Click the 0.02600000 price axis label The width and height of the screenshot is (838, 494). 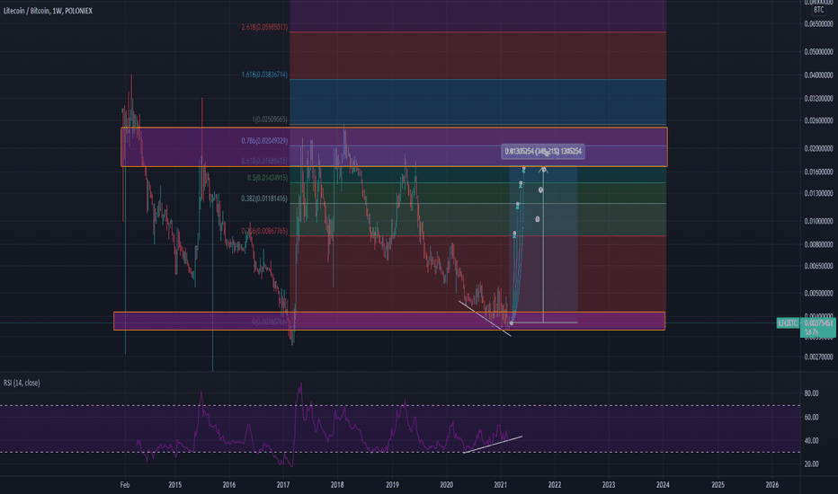pos(818,120)
